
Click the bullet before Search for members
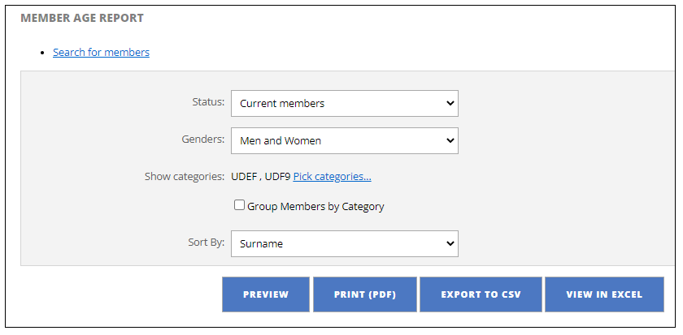pyautogui.click(x=41, y=53)
